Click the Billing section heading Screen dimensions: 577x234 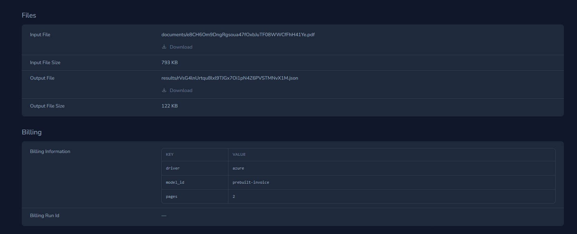(32, 132)
